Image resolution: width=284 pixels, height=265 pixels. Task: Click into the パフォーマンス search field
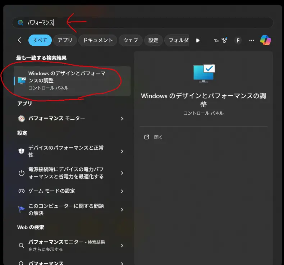tap(143, 23)
